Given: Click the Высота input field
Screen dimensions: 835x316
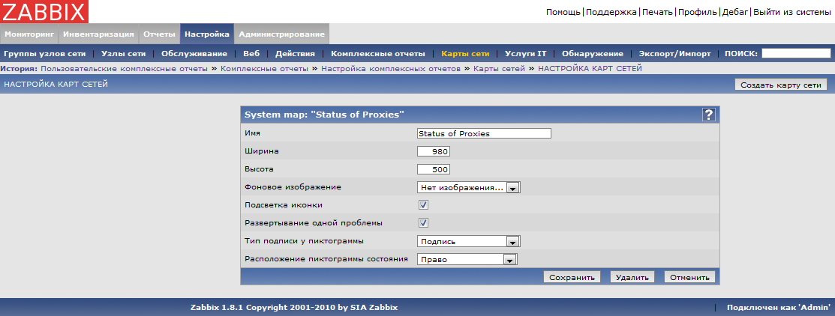Looking at the screenshot, I should pos(434,169).
